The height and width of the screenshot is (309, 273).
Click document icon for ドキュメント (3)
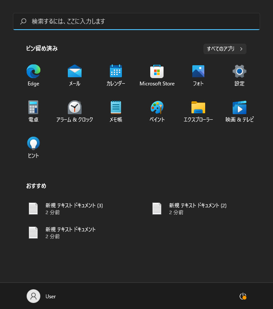[33, 209]
